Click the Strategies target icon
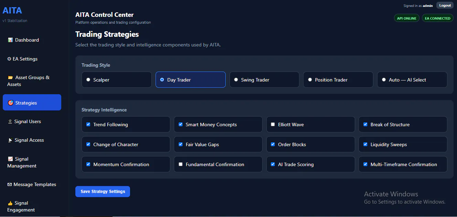 [10, 103]
